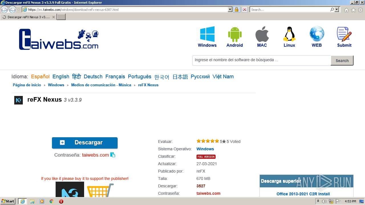The width and height of the screenshot is (365, 205).
Task: Stop loading with the red X button
Action: (245, 9)
